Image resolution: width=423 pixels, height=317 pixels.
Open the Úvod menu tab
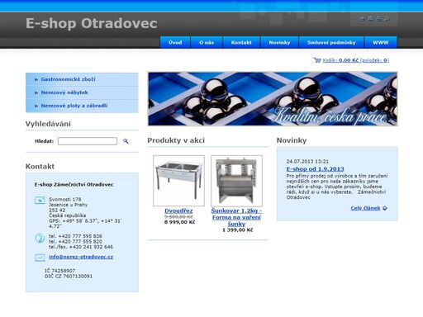pyautogui.click(x=175, y=42)
